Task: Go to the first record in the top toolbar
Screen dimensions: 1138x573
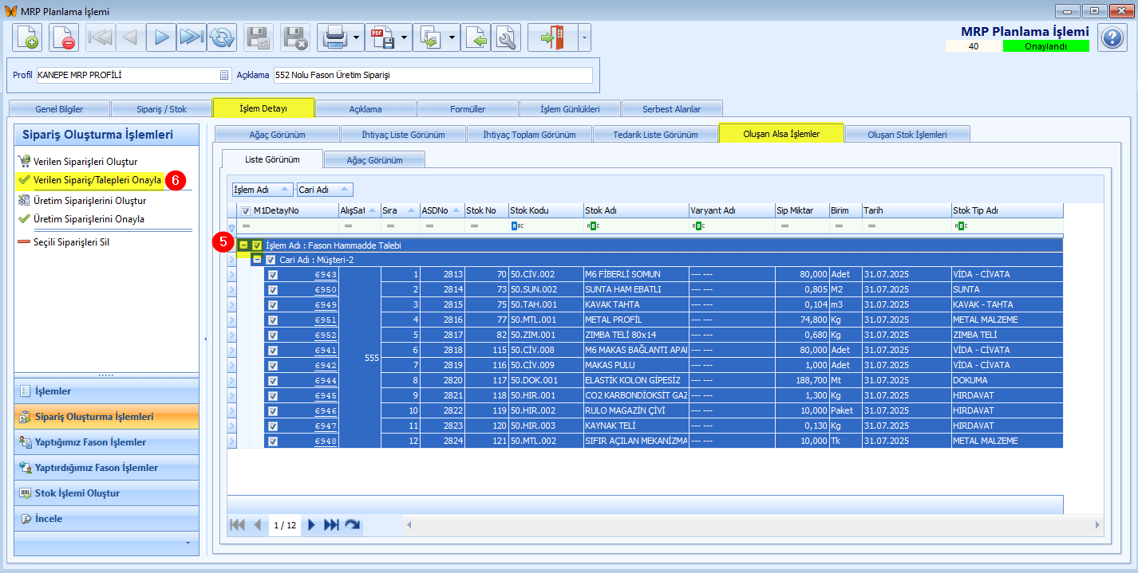Action: click(101, 37)
